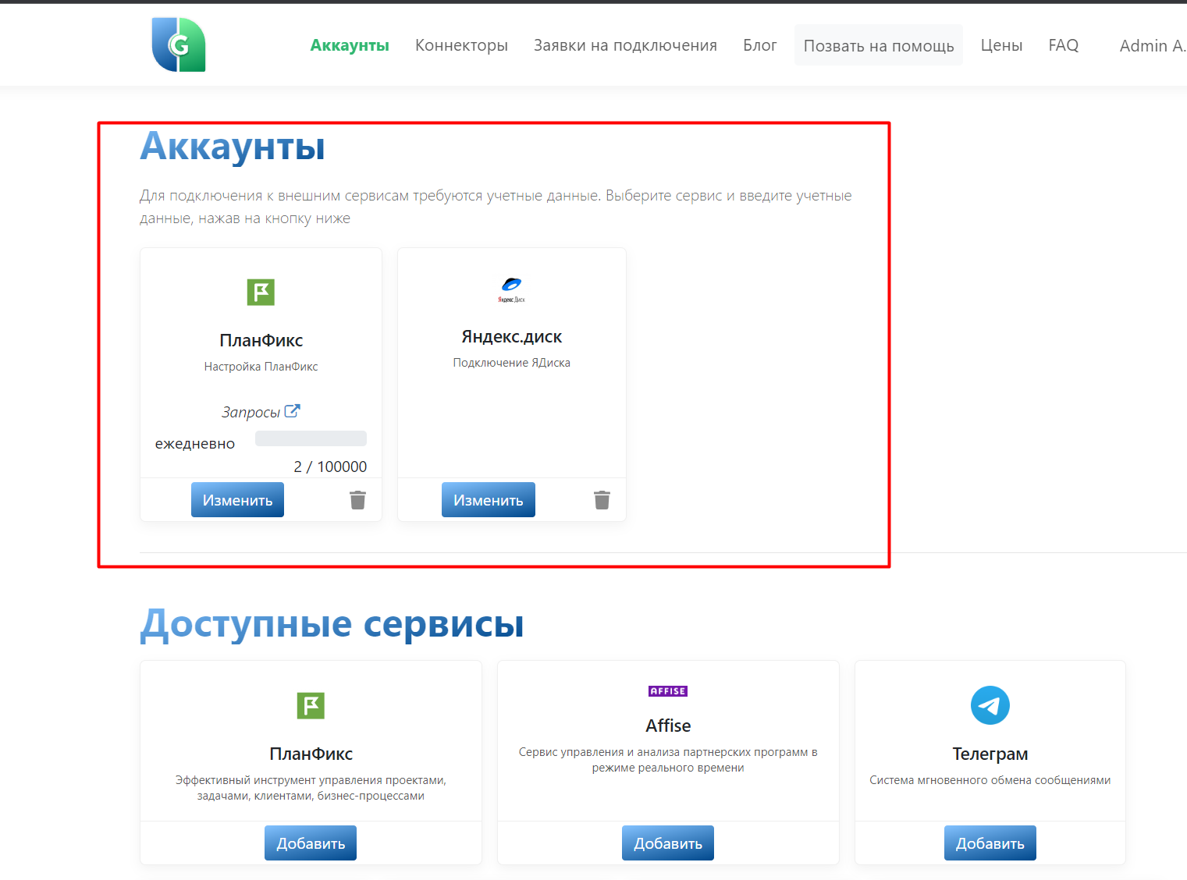The width and height of the screenshot is (1187, 880).
Task: Click the 'Аккаунты' page heading
Action: (233, 146)
